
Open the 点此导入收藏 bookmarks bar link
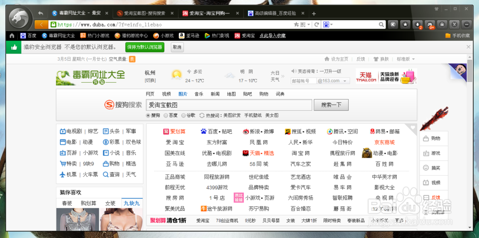pyautogui.click(x=273, y=36)
